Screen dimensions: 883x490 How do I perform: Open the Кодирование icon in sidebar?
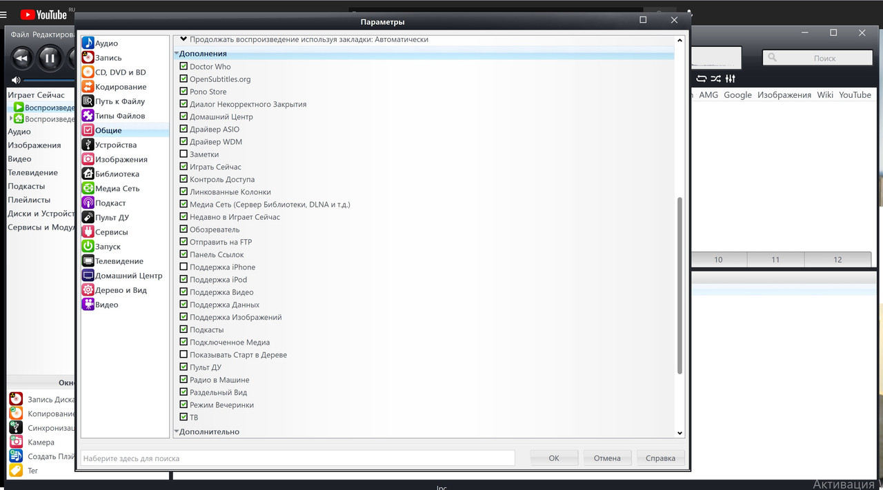[x=88, y=87]
